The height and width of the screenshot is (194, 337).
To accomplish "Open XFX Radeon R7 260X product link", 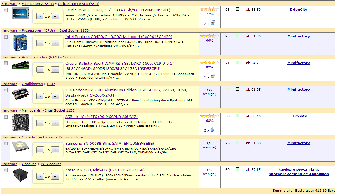I will (126, 93).
